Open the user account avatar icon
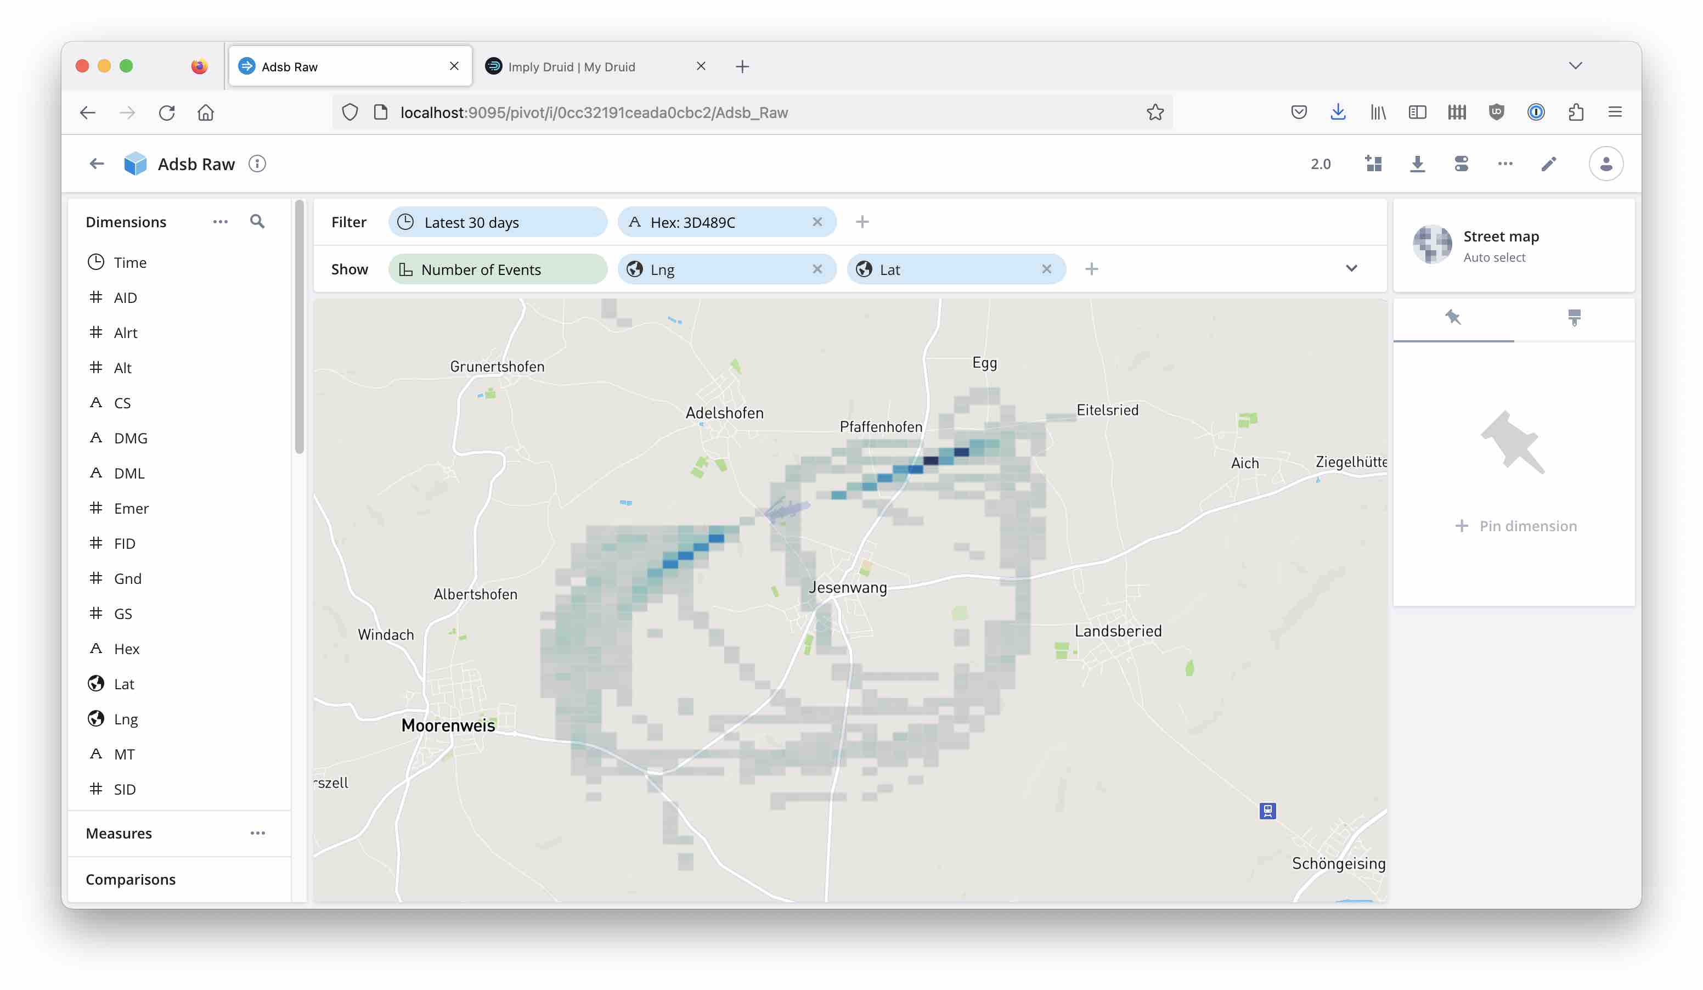The width and height of the screenshot is (1703, 990). click(x=1606, y=164)
